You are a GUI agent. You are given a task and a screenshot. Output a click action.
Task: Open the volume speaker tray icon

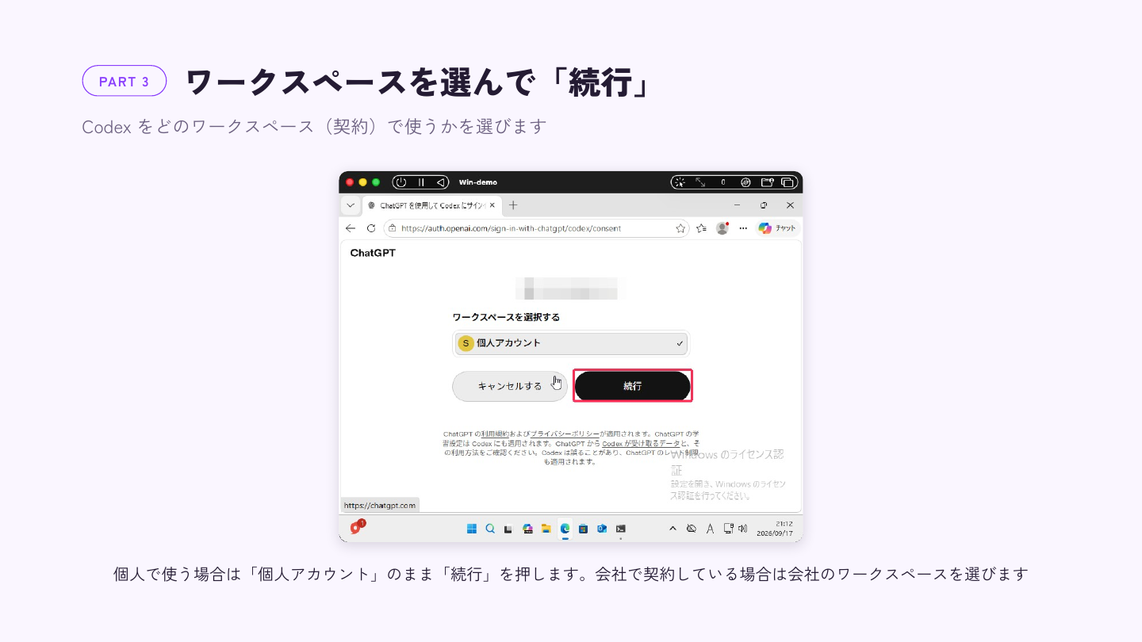point(742,529)
